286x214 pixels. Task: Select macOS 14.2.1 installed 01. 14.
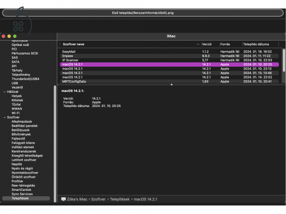point(169,77)
